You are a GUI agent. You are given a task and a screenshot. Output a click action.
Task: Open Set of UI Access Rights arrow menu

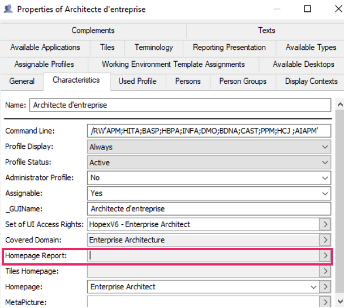(x=325, y=224)
